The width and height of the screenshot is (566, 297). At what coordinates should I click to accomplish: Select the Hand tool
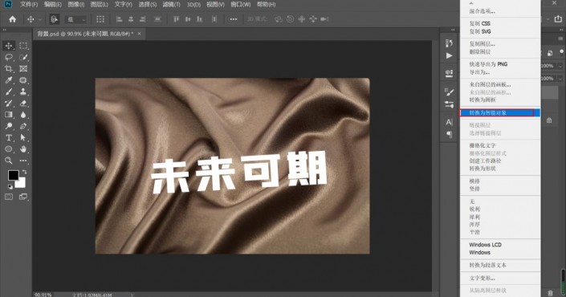click(23, 149)
